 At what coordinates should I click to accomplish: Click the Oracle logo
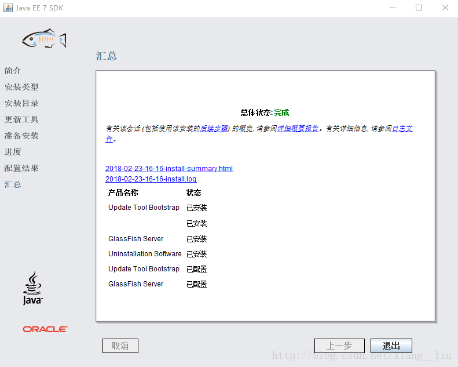[x=45, y=329]
